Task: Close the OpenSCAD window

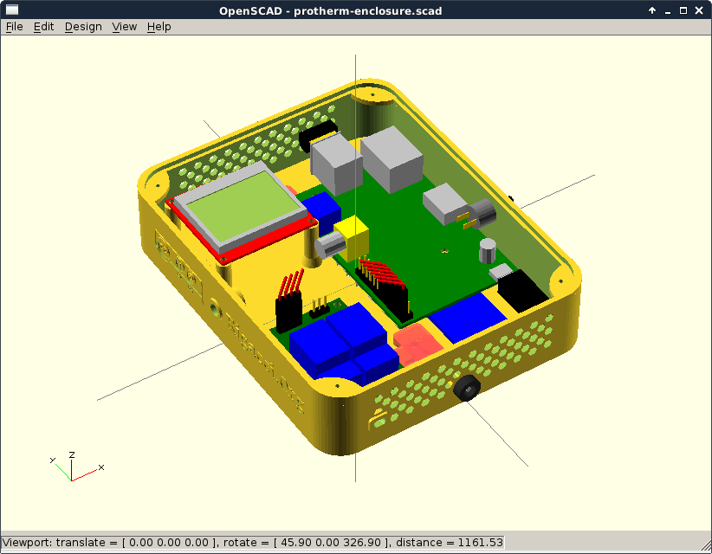Action: coord(699,10)
